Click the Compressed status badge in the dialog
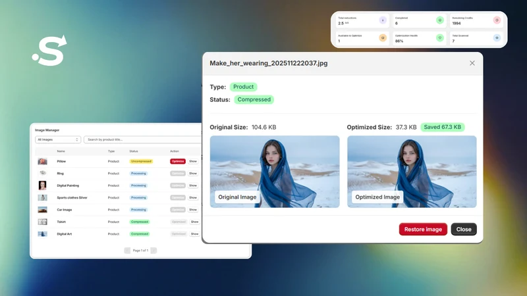Image resolution: width=527 pixels, height=296 pixels. point(254,99)
